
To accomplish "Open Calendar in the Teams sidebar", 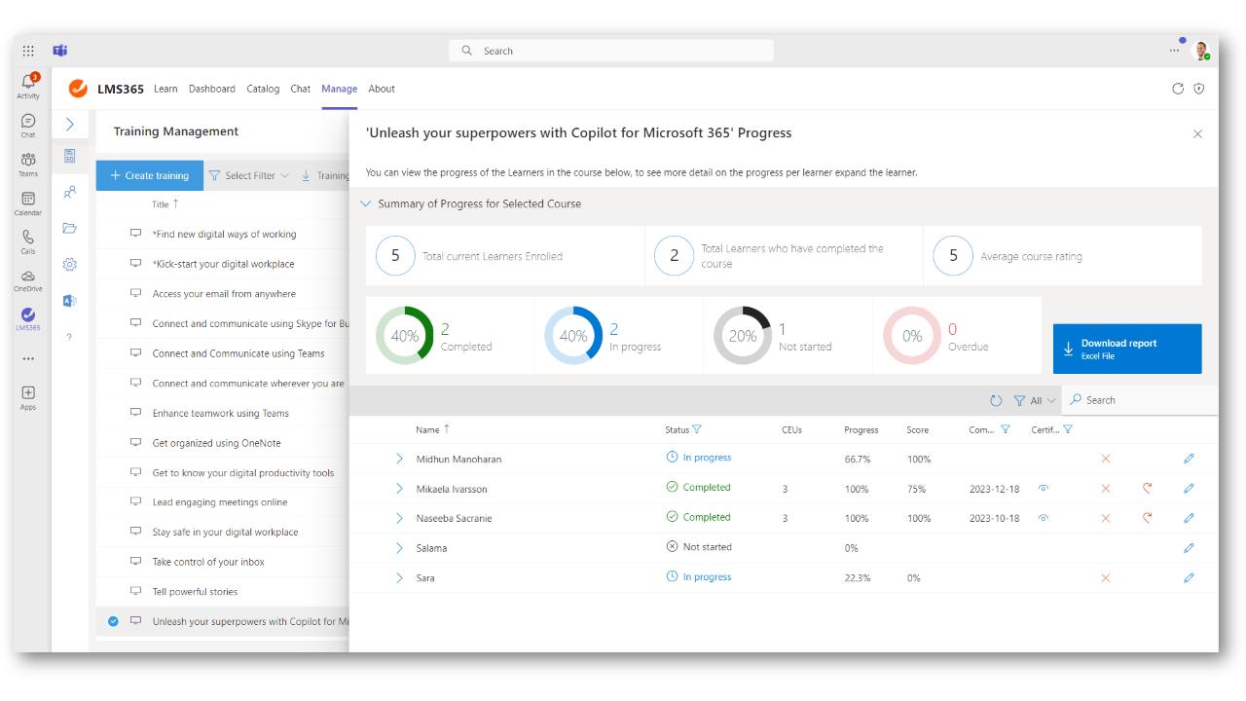I will [x=28, y=203].
